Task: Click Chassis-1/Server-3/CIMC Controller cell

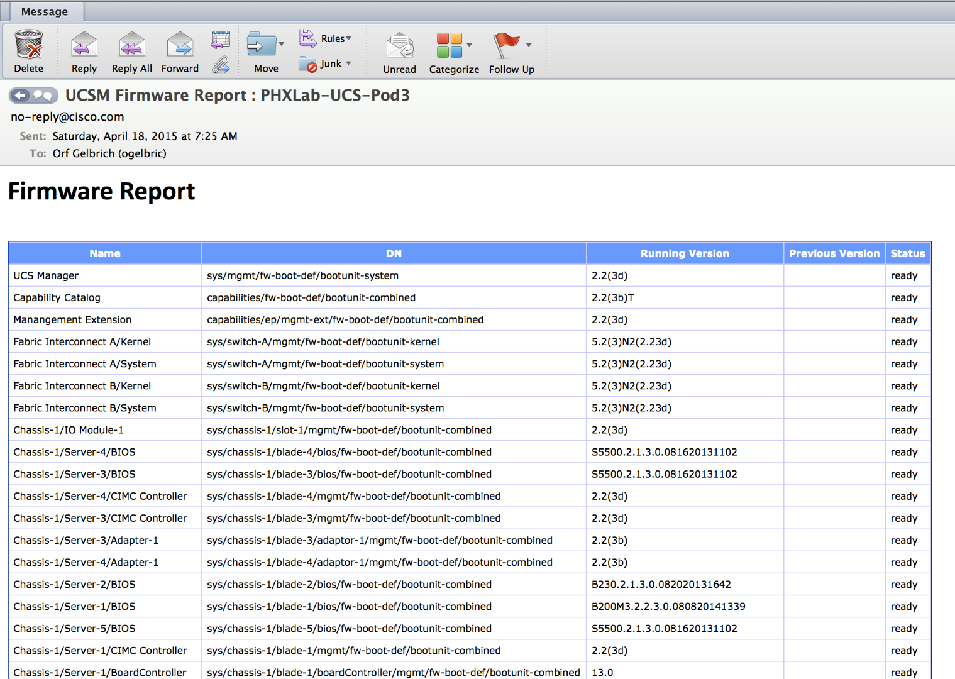Action: [105, 518]
